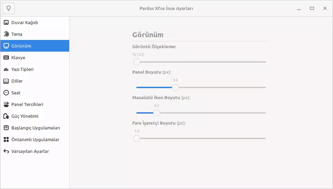Select the Görünüm sidebar entry
Viewport: 333px width, 189px height.
pos(21,46)
